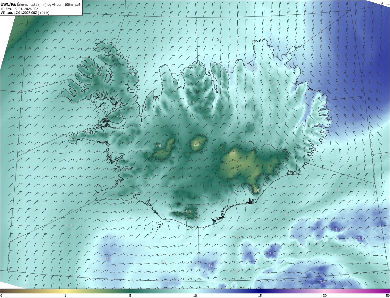The height and width of the screenshot is (298, 390).
Task: Click the 4.0 value near the south coast
Action: click(188, 211)
